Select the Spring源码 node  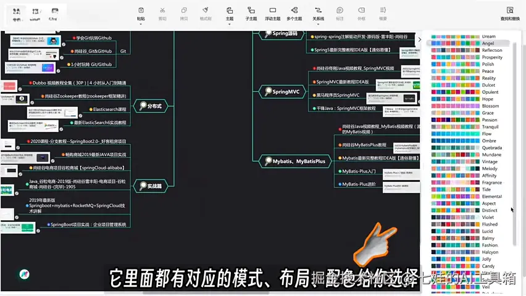(282, 33)
